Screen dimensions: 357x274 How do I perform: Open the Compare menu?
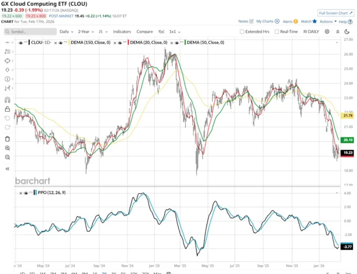pos(145,31)
